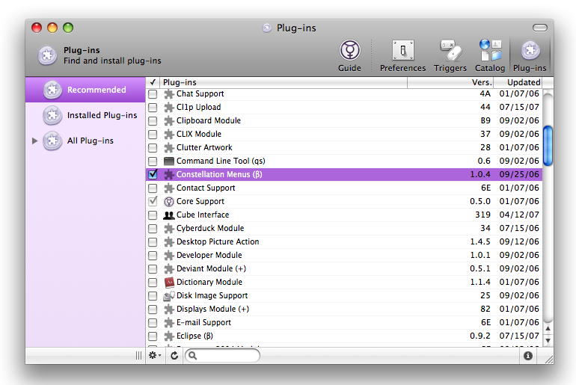Toggle the Core Support checkbox
The width and height of the screenshot is (576, 385).
click(x=153, y=201)
